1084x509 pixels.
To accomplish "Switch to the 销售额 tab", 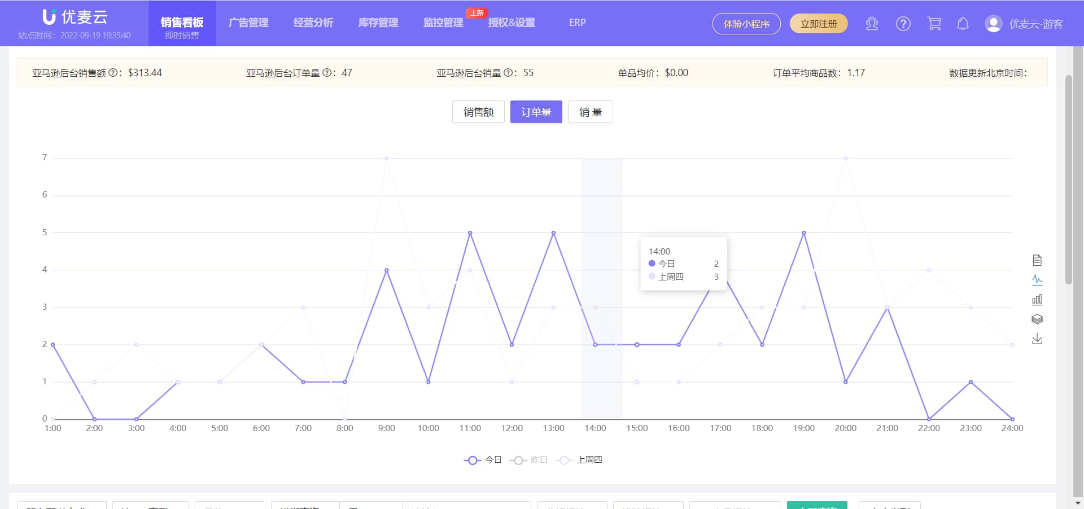I will pos(478,112).
